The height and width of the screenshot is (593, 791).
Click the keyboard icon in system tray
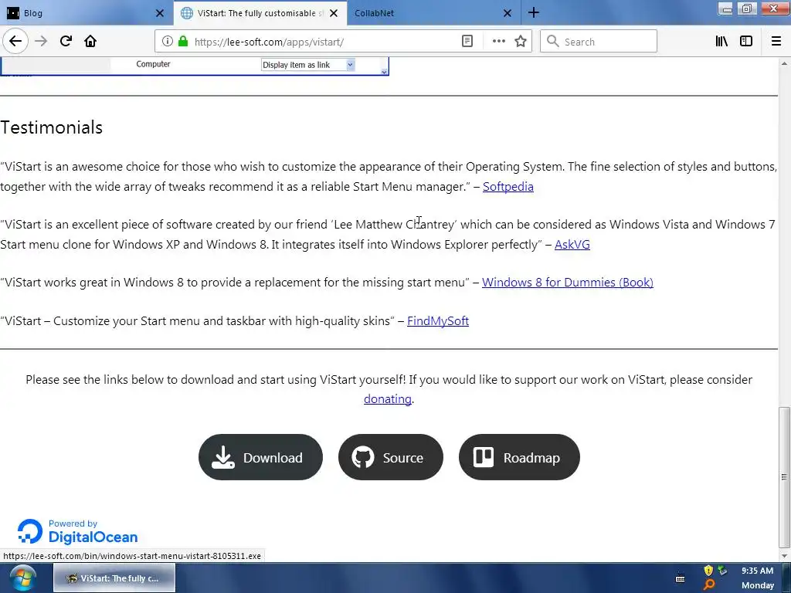(x=680, y=578)
